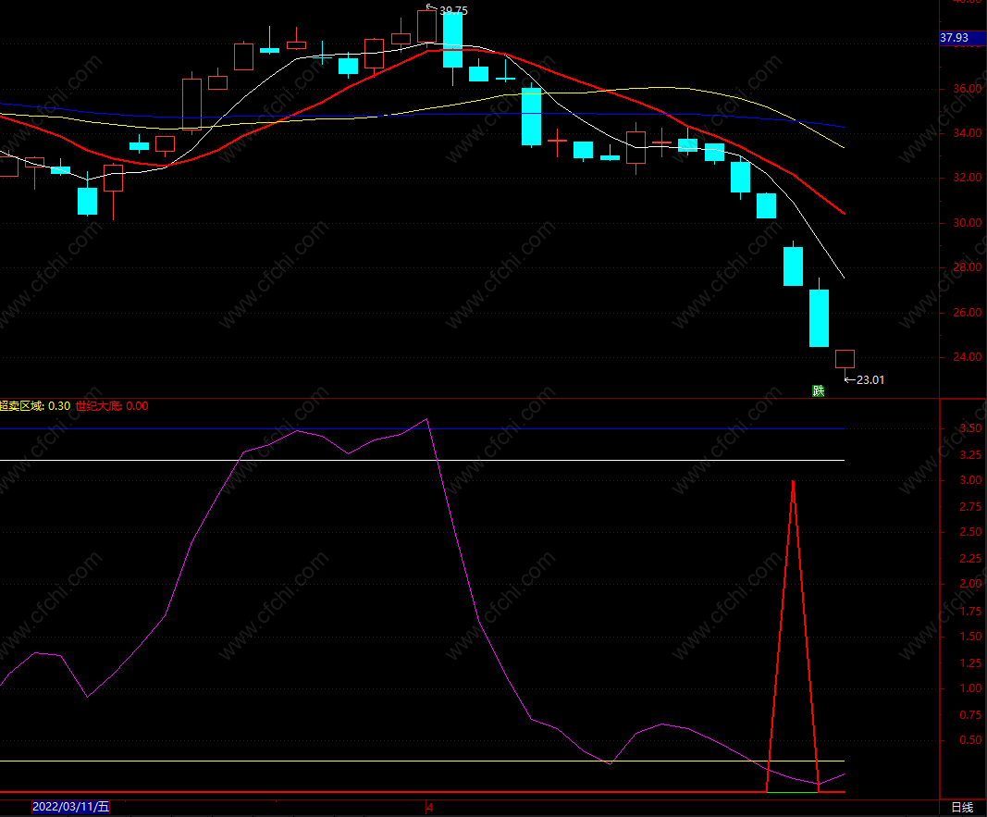The image size is (987, 817).
Task: Click the 世纪大底: 0.00 indicator label
Action: pyautogui.click(x=112, y=406)
